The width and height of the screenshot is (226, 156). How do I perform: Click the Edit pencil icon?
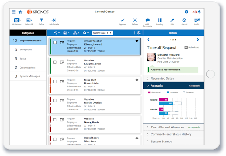point(172,21)
